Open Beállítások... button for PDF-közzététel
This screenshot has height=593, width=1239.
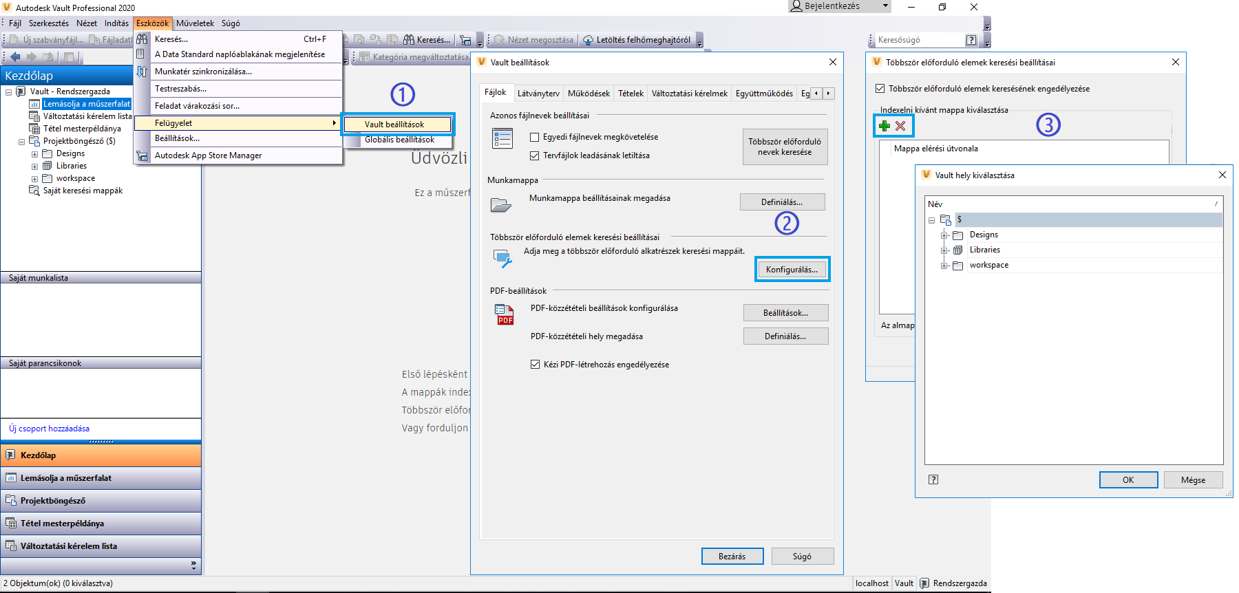coord(785,313)
